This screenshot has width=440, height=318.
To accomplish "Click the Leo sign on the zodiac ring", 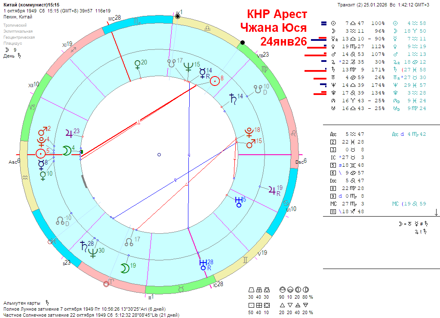I will pyautogui.click(x=293, y=133).
